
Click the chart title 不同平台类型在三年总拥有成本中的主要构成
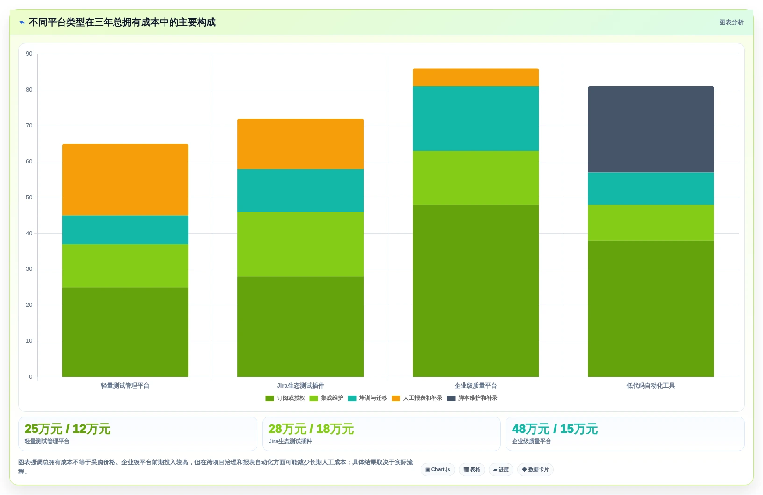click(122, 22)
